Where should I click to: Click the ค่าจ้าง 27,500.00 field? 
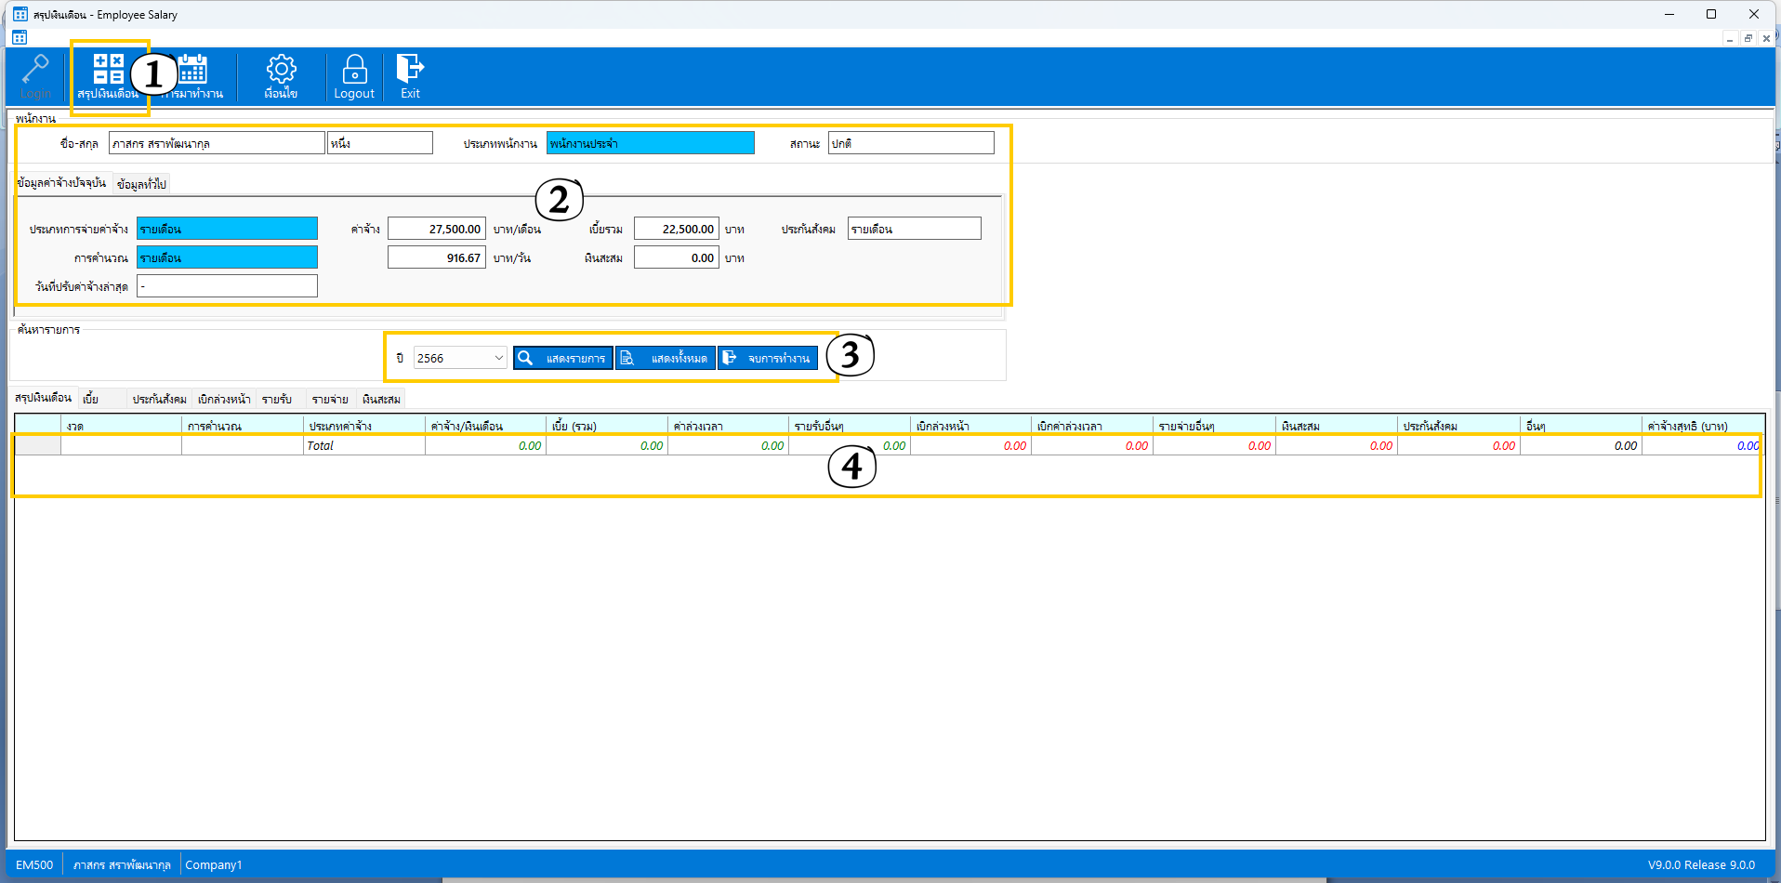(x=437, y=229)
